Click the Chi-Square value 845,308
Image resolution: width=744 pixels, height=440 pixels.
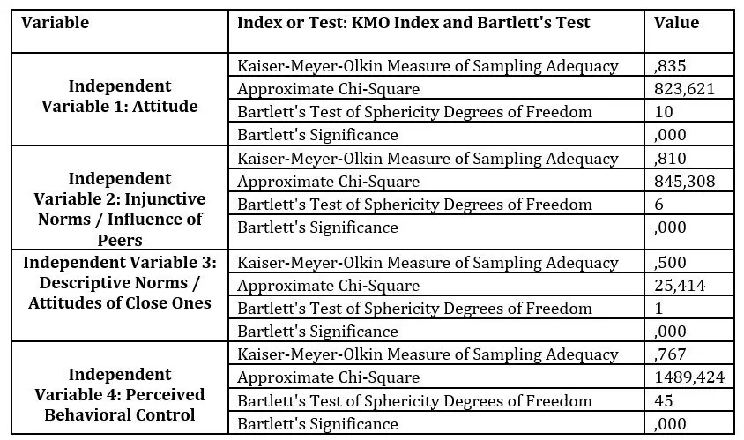[683, 182]
